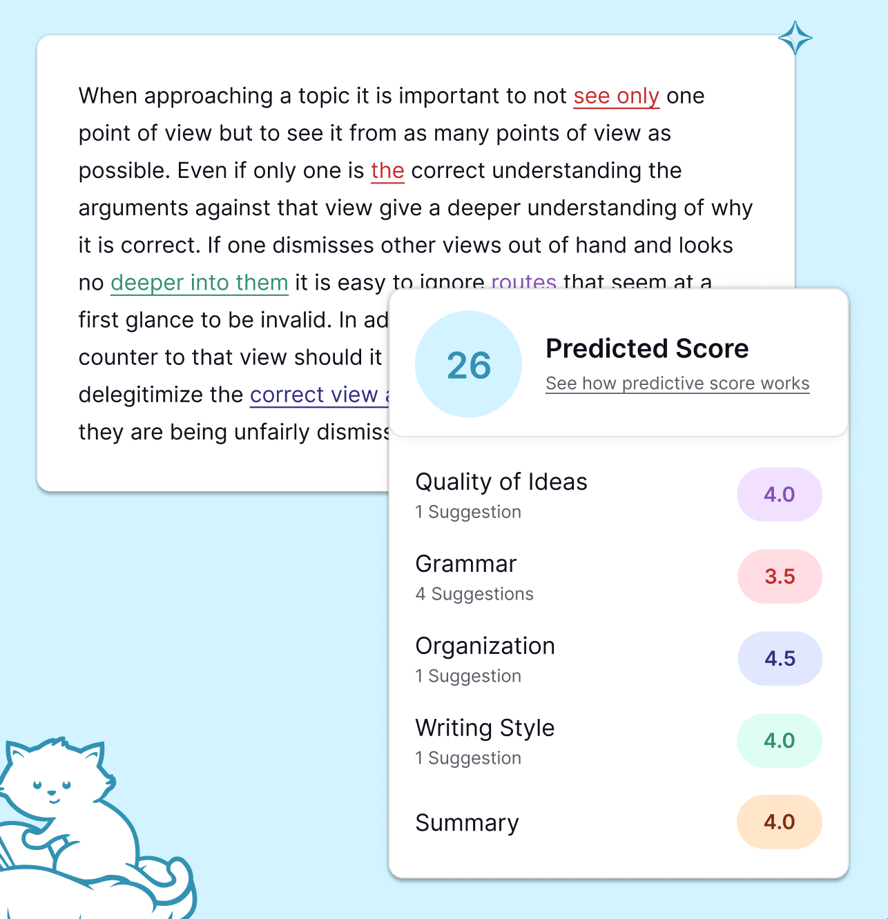
Task: Open the Grammar category row
Action: pyautogui.click(x=466, y=564)
